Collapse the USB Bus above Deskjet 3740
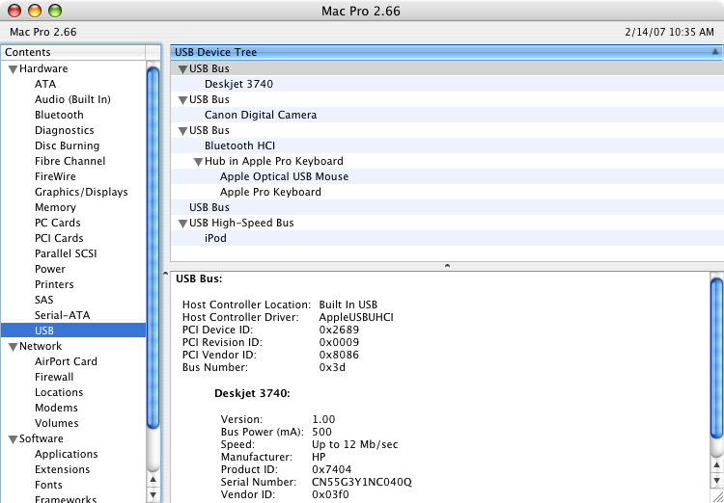The width and height of the screenshot is (724, 503). tap(182, 69)
